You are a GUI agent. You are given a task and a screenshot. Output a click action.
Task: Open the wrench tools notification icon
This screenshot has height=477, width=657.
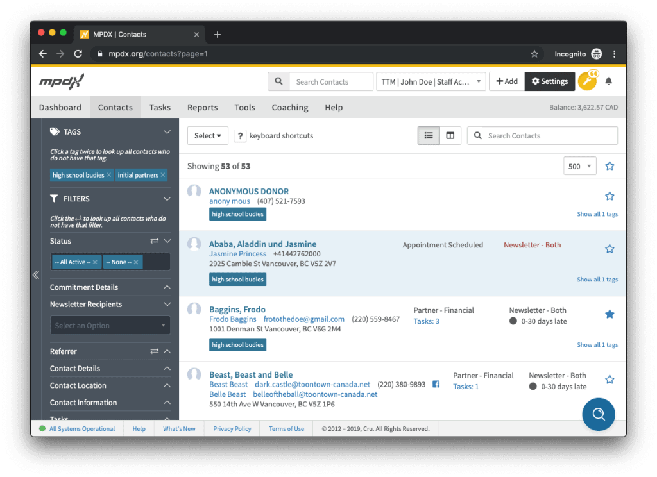pyautogui.click(x=588, y=81)
